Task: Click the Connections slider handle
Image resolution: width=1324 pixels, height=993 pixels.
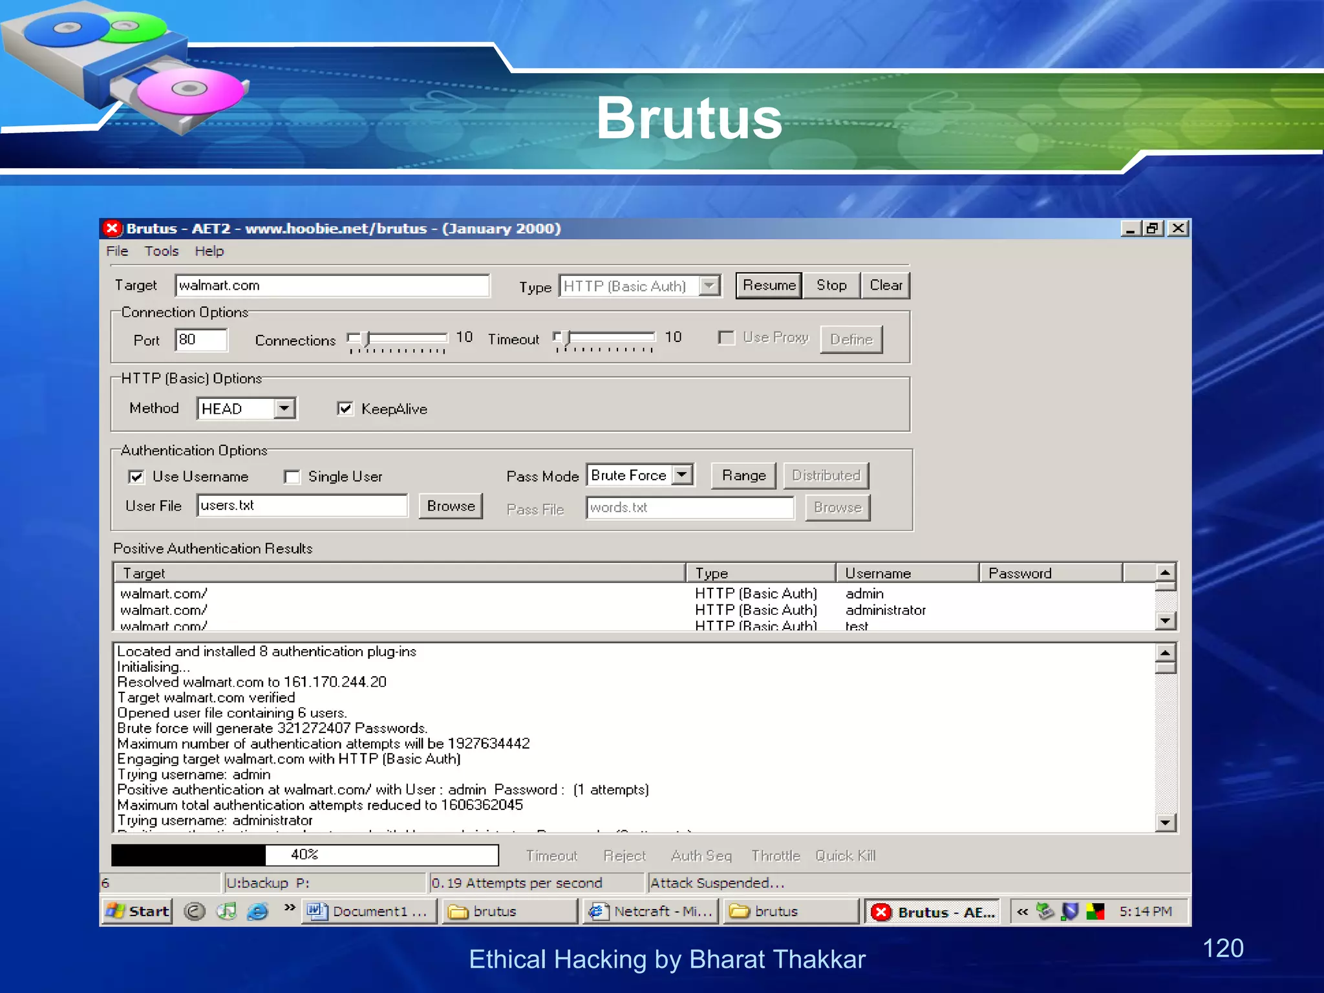Action: (x=366, y=338)
